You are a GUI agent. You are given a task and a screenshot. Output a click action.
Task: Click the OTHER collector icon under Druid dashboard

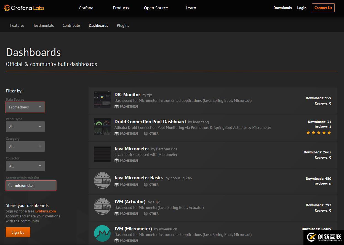point(146,134)
